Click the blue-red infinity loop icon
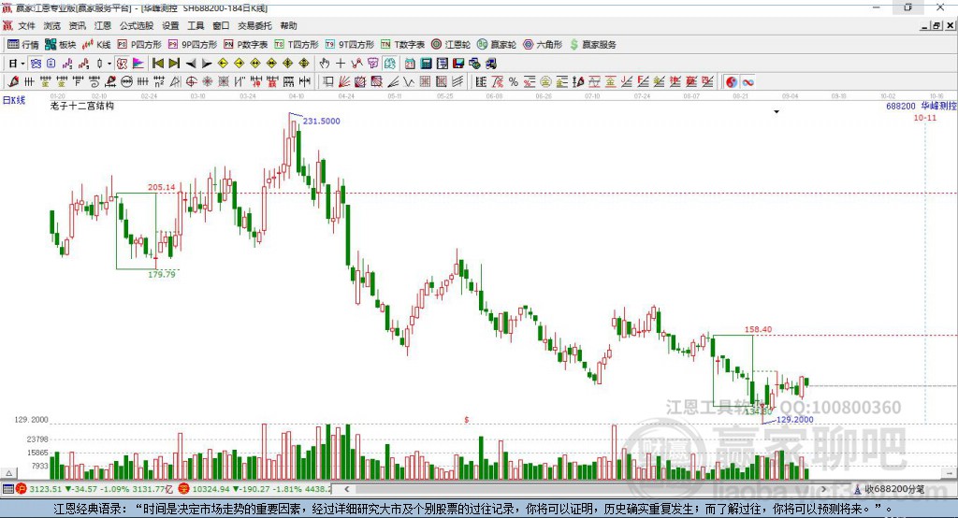The image size is (958, 518). point(748,82)
